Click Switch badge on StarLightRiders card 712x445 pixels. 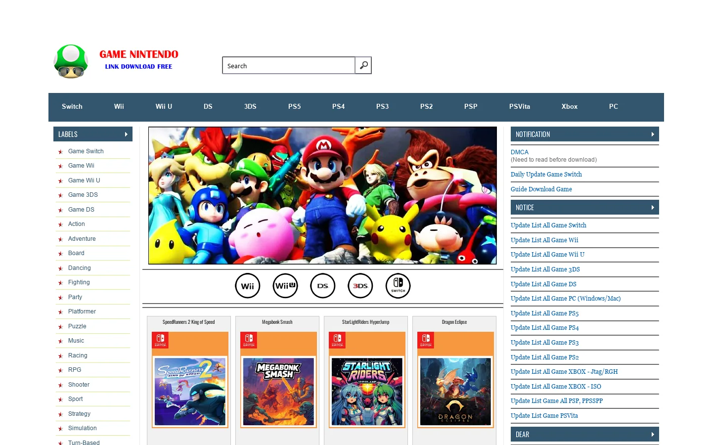(x=337, y=340)
